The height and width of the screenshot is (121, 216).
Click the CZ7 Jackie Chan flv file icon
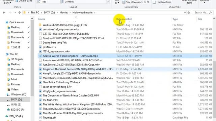point(40,34)
